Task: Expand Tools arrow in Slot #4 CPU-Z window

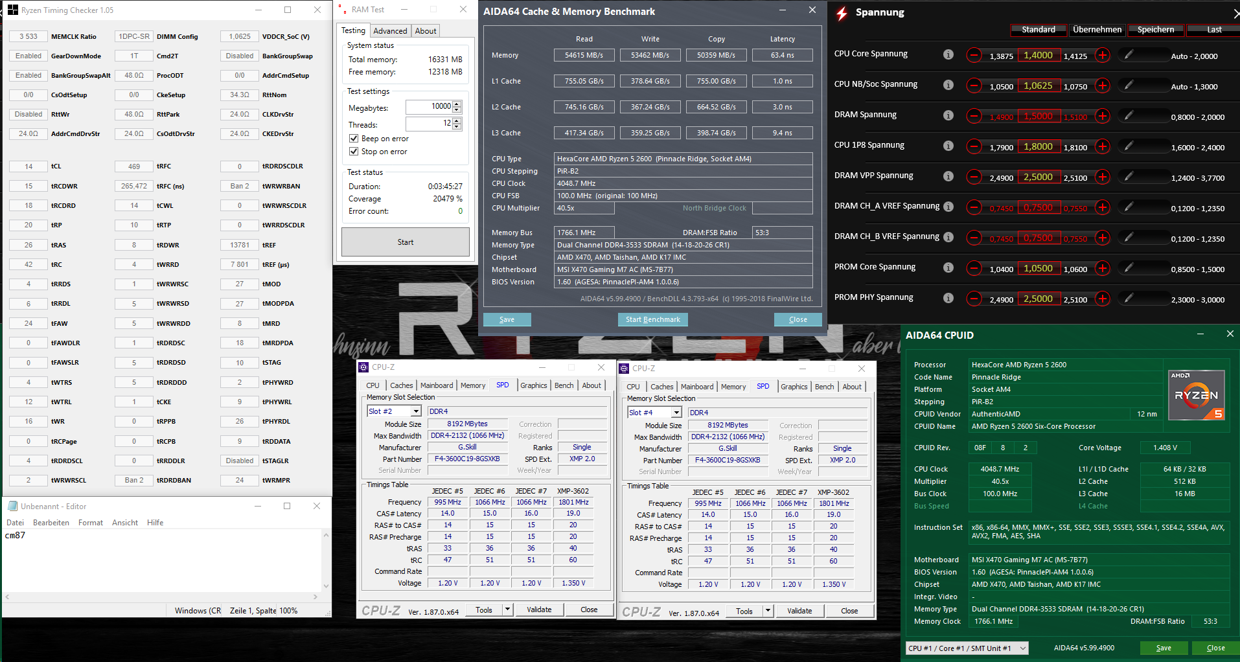Action: click(x=768, y=611)
